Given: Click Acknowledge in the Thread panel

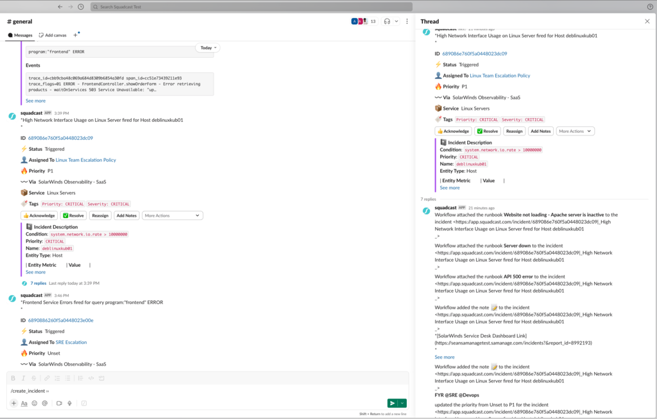Looking at the screenshot, I should (454, 131).
